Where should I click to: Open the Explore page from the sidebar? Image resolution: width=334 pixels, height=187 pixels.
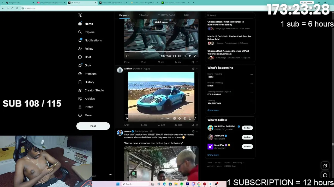86,32
